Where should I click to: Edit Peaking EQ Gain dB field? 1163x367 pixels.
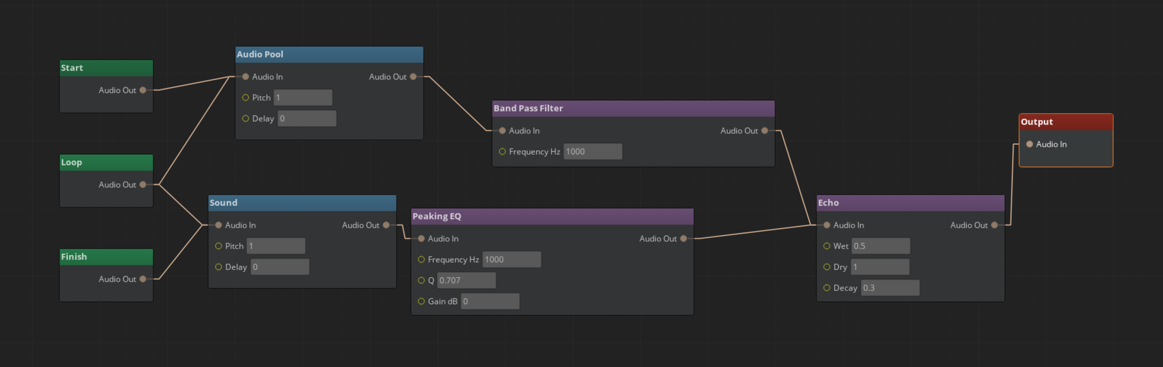tap(490, 301)
